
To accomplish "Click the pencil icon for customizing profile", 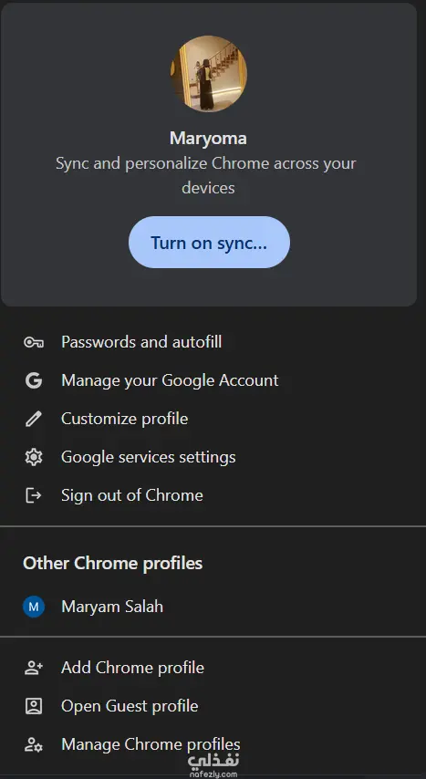I will coord(34,419).
